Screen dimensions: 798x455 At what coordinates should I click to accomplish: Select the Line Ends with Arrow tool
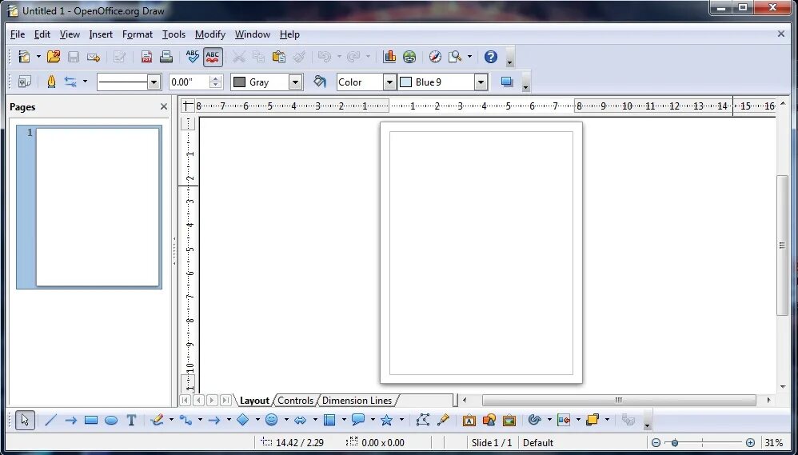click(x=70, y=420)
